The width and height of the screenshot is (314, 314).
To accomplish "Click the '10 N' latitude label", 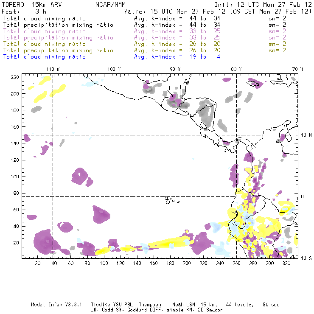I will pos(306,135).
